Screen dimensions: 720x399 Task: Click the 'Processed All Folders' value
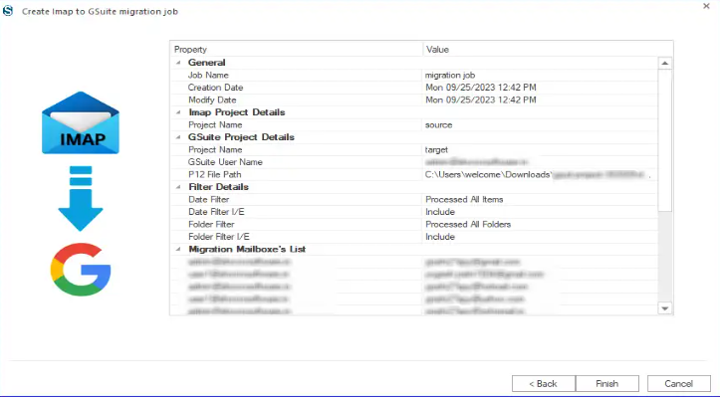point(468,224)
